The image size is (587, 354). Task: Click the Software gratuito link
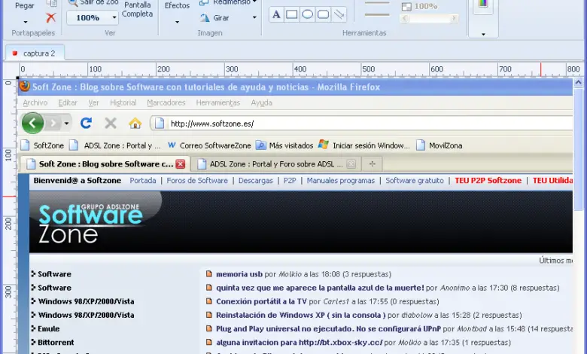tap(415, 181)
